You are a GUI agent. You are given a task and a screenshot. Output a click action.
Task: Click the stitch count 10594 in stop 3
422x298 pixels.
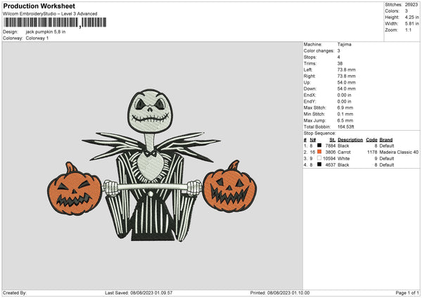(x=329, y=159)
